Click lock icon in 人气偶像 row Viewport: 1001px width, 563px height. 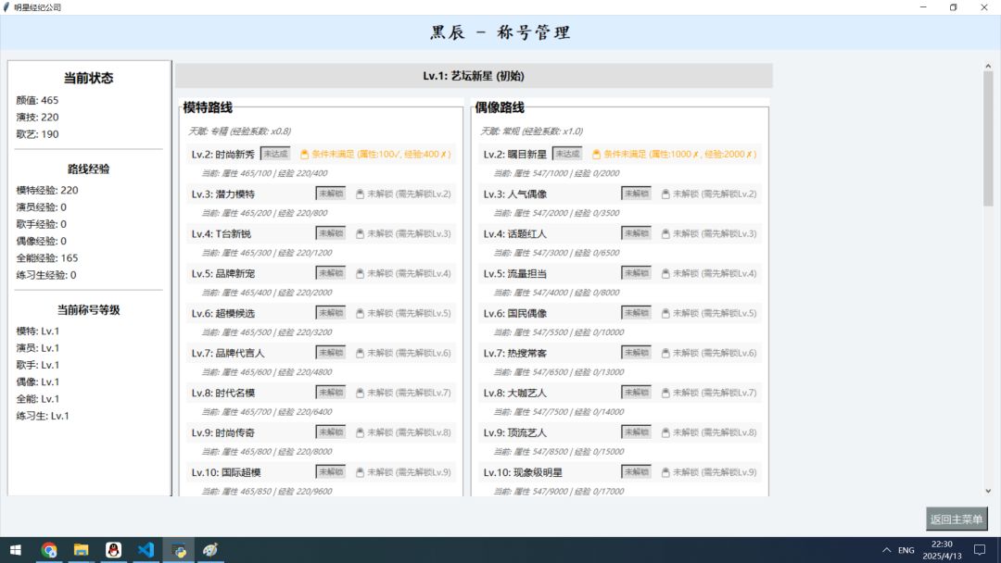click(665, 194)
